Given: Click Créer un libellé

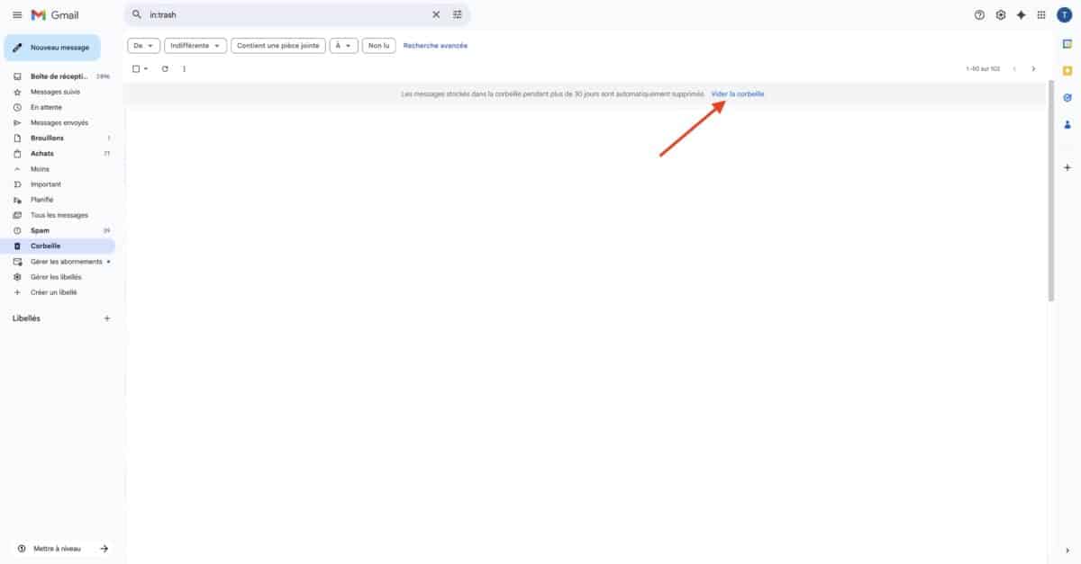Looking at the screenshot, I should (x=59, y=292).
